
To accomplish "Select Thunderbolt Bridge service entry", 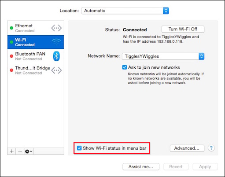I will [36, 70].
